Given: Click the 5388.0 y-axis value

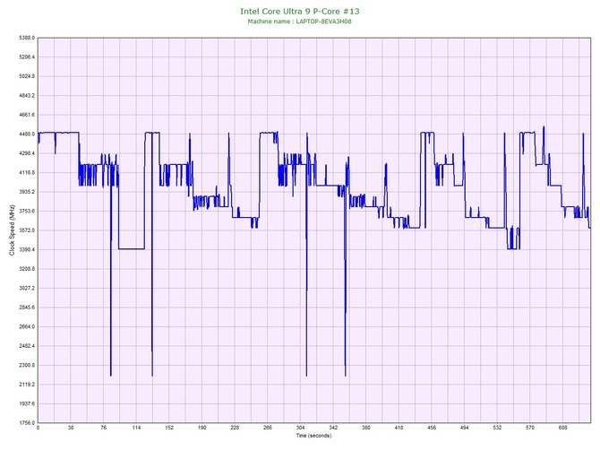Looking at the screenshot, I should tap(27, 38).
